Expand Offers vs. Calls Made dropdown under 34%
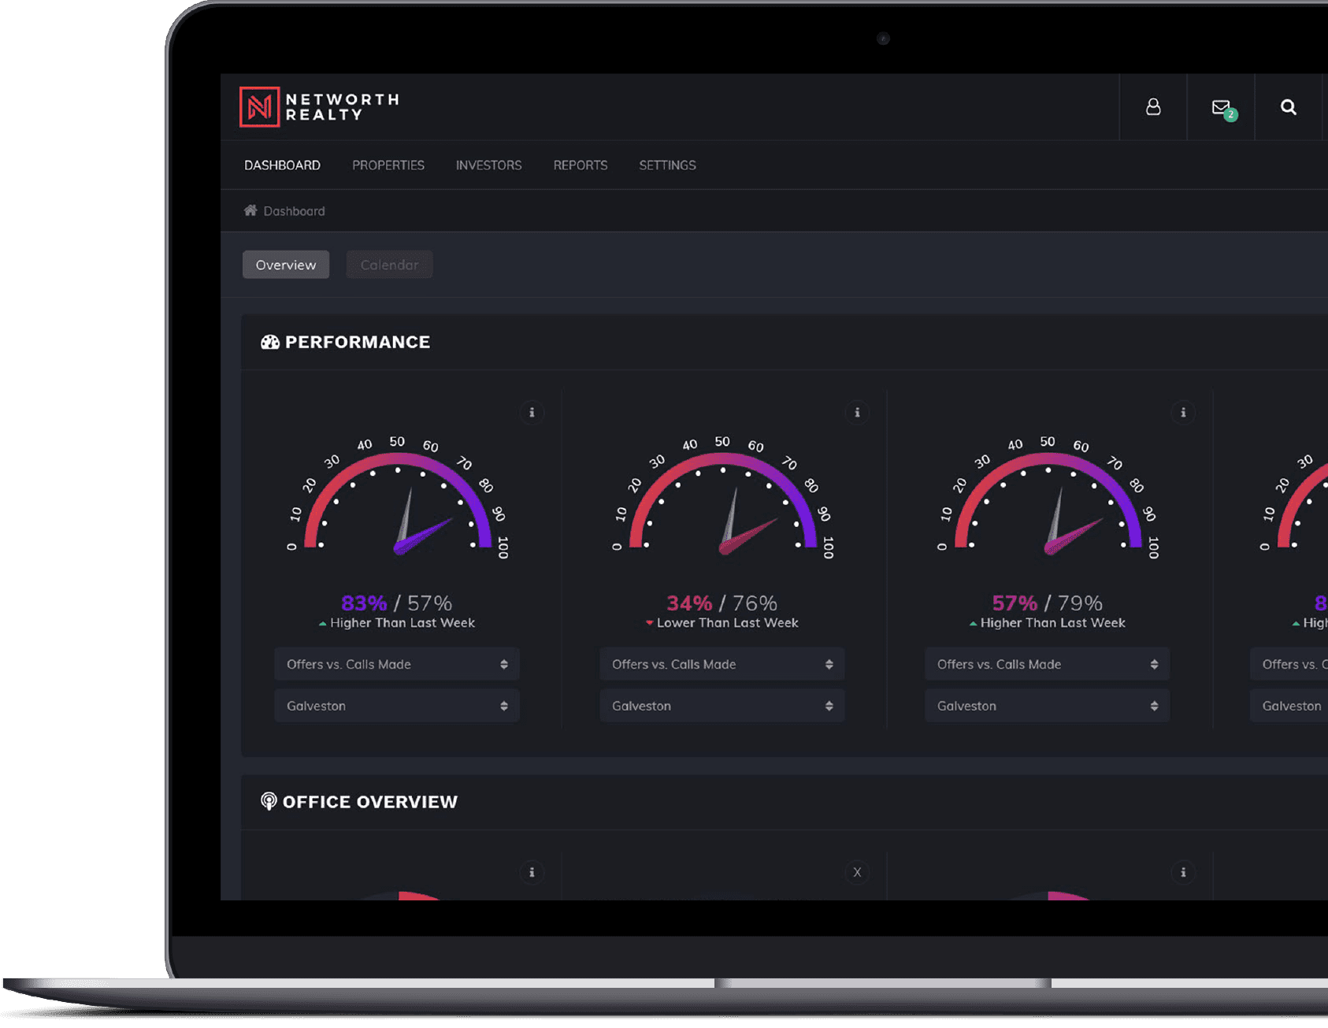This screenshot has width=1328, height=1028. 722,664
